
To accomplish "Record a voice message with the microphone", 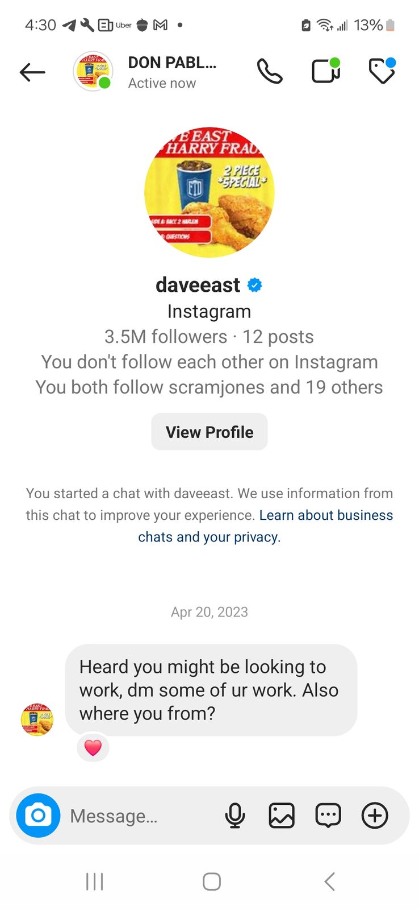I will (234, 816).
